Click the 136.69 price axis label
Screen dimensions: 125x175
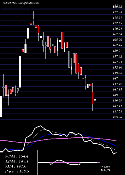coord(117,100)
